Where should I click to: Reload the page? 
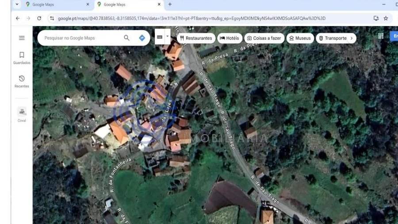(39, 18)
